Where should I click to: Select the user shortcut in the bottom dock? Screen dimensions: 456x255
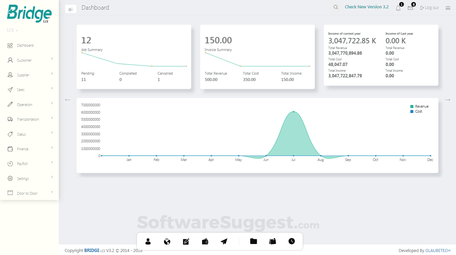coord(148,241)
